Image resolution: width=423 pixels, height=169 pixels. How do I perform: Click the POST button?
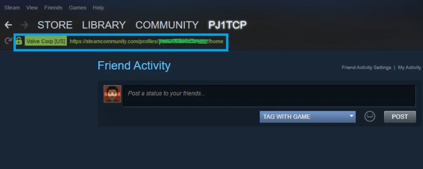pyautogui.click(x=400, y=117)
